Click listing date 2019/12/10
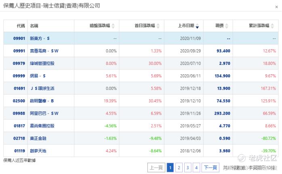The image size is (282, 174). point(190,101)
